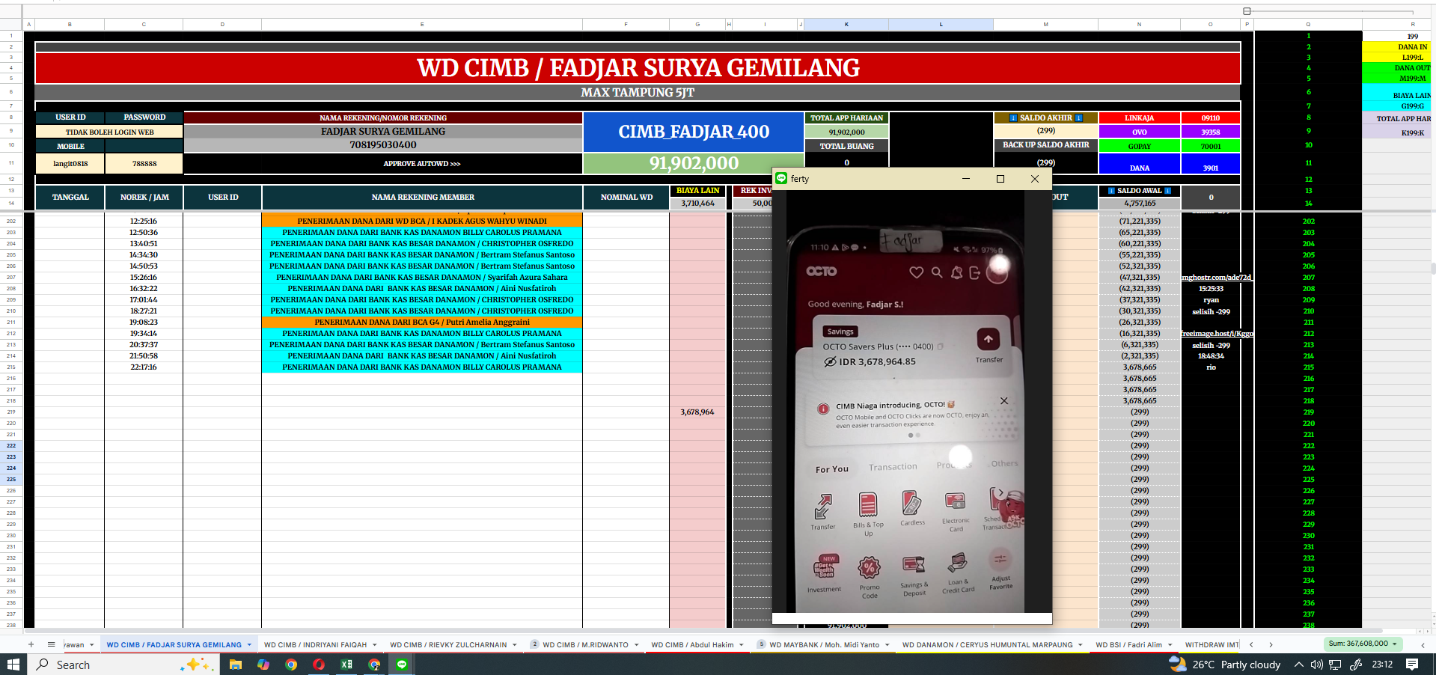Viewport: 1436px width, 675px height.
Task: Copy the OCTO Savers Plus account number
Action: point(941,346)
